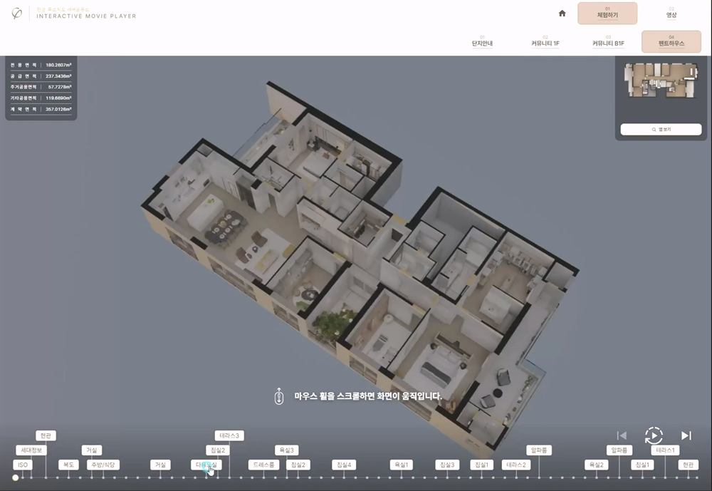Switch to the 영상 tab
712x491 pixels.
coord(671,14)
